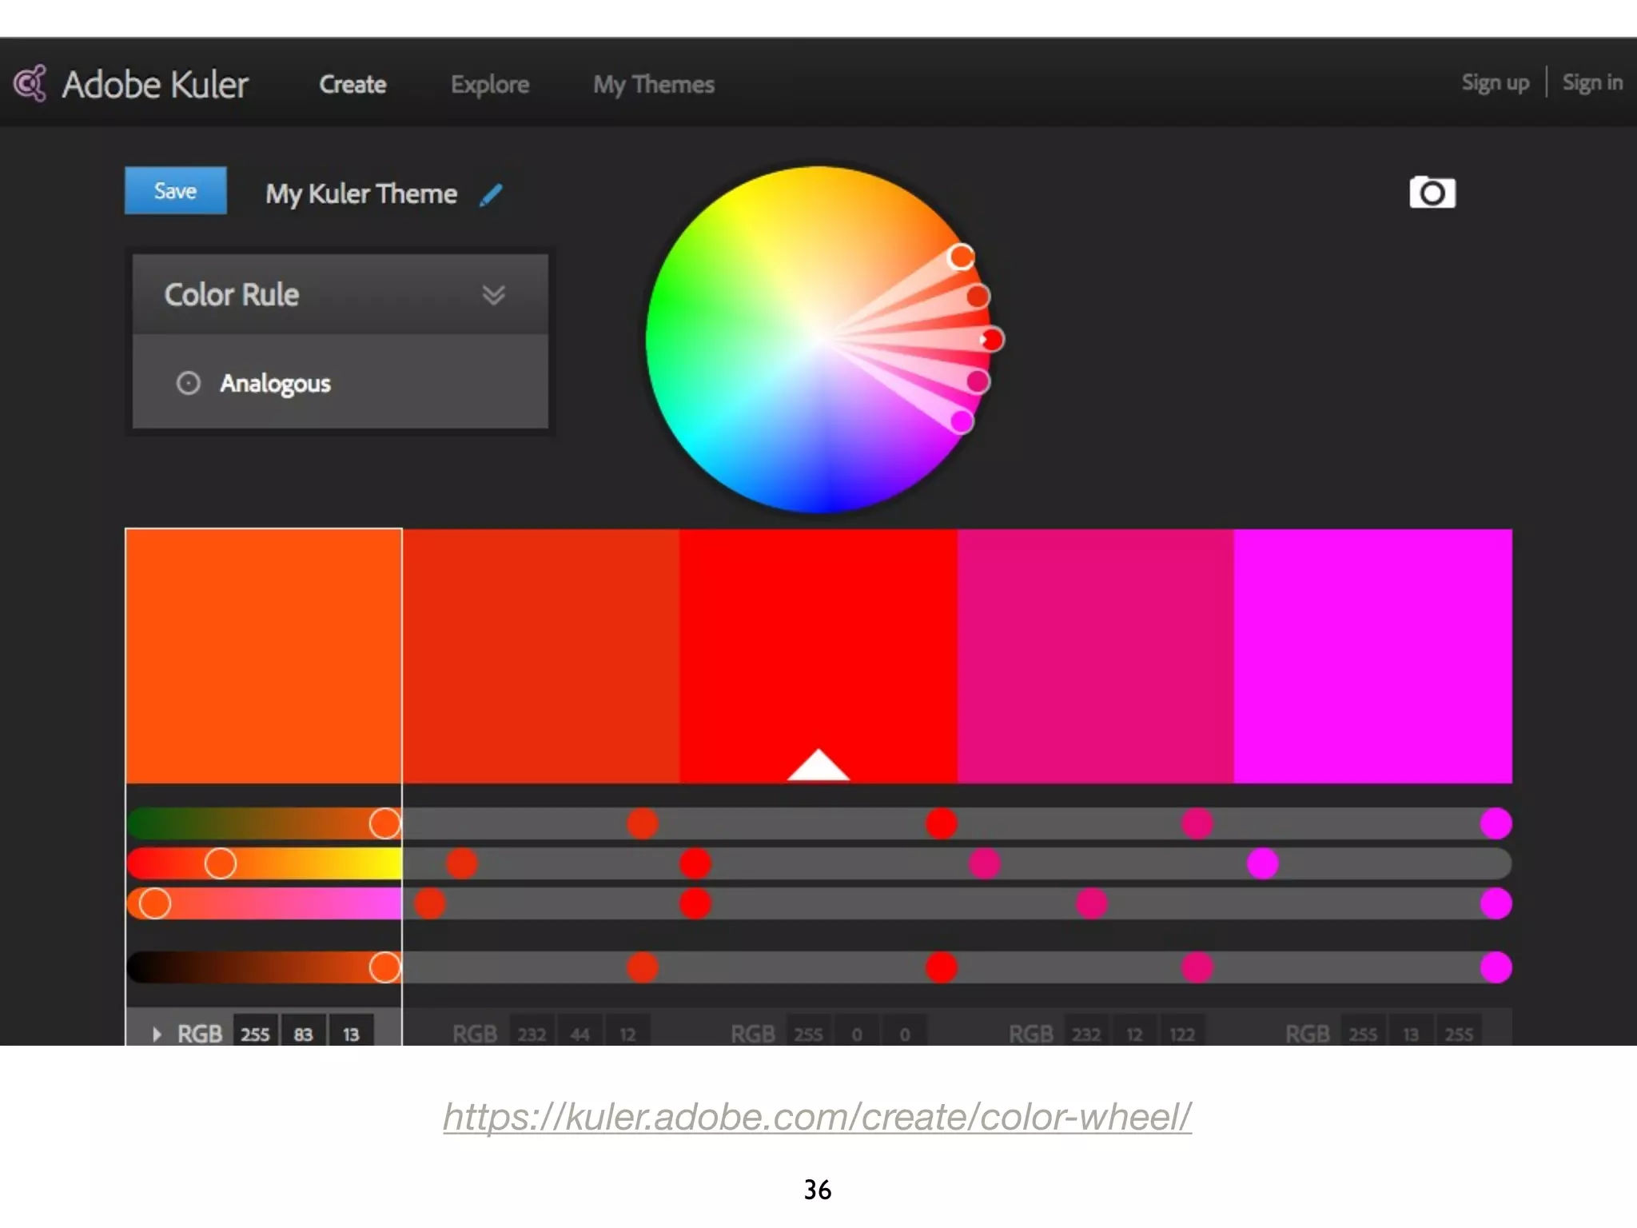Screen dimensions: 1637x1228
Task: Select the dark red-orange color swatch
Action: pos(541,656)
